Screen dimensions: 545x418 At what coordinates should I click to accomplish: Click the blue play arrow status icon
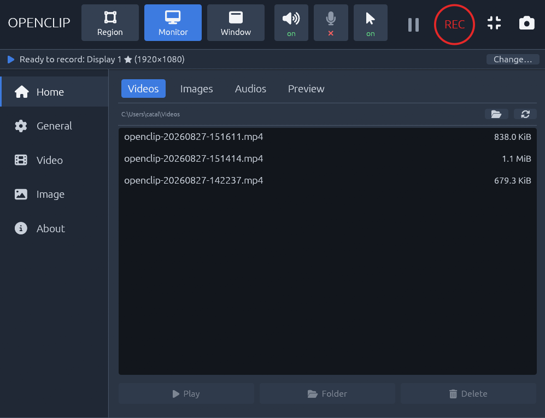coord(11,60)
